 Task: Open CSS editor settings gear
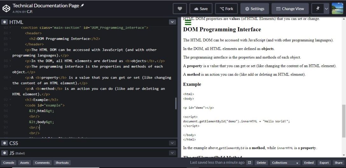tap(5, 143)
